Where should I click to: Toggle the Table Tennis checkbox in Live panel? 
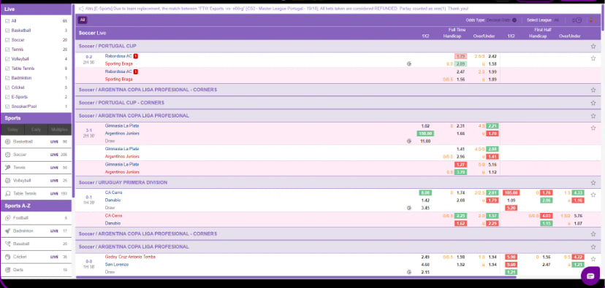click(x=7, y=69)
